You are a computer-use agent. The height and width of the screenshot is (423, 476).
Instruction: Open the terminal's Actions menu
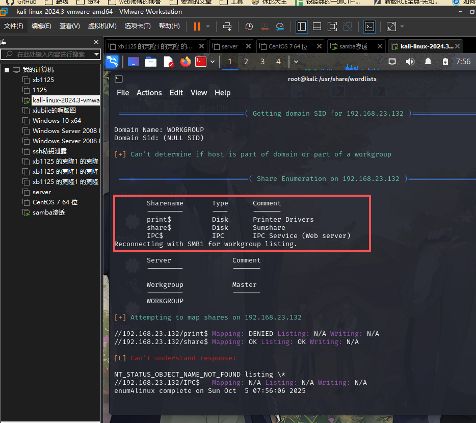click(149, 93)
